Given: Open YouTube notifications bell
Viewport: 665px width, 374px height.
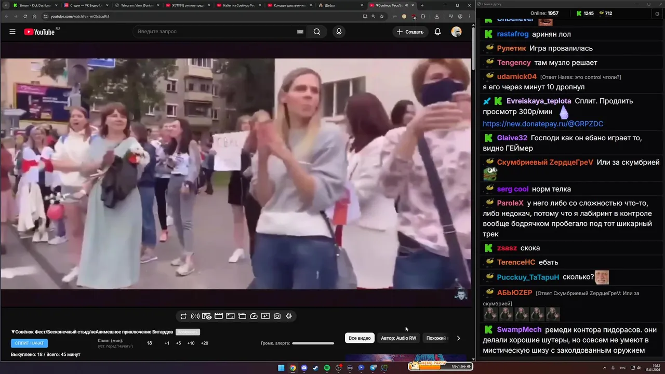Looking at the screenshot, I should click(437, 32).
